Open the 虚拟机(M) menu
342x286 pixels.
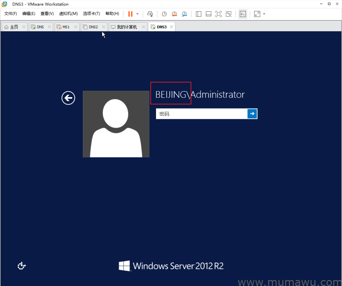pos(68,14)
